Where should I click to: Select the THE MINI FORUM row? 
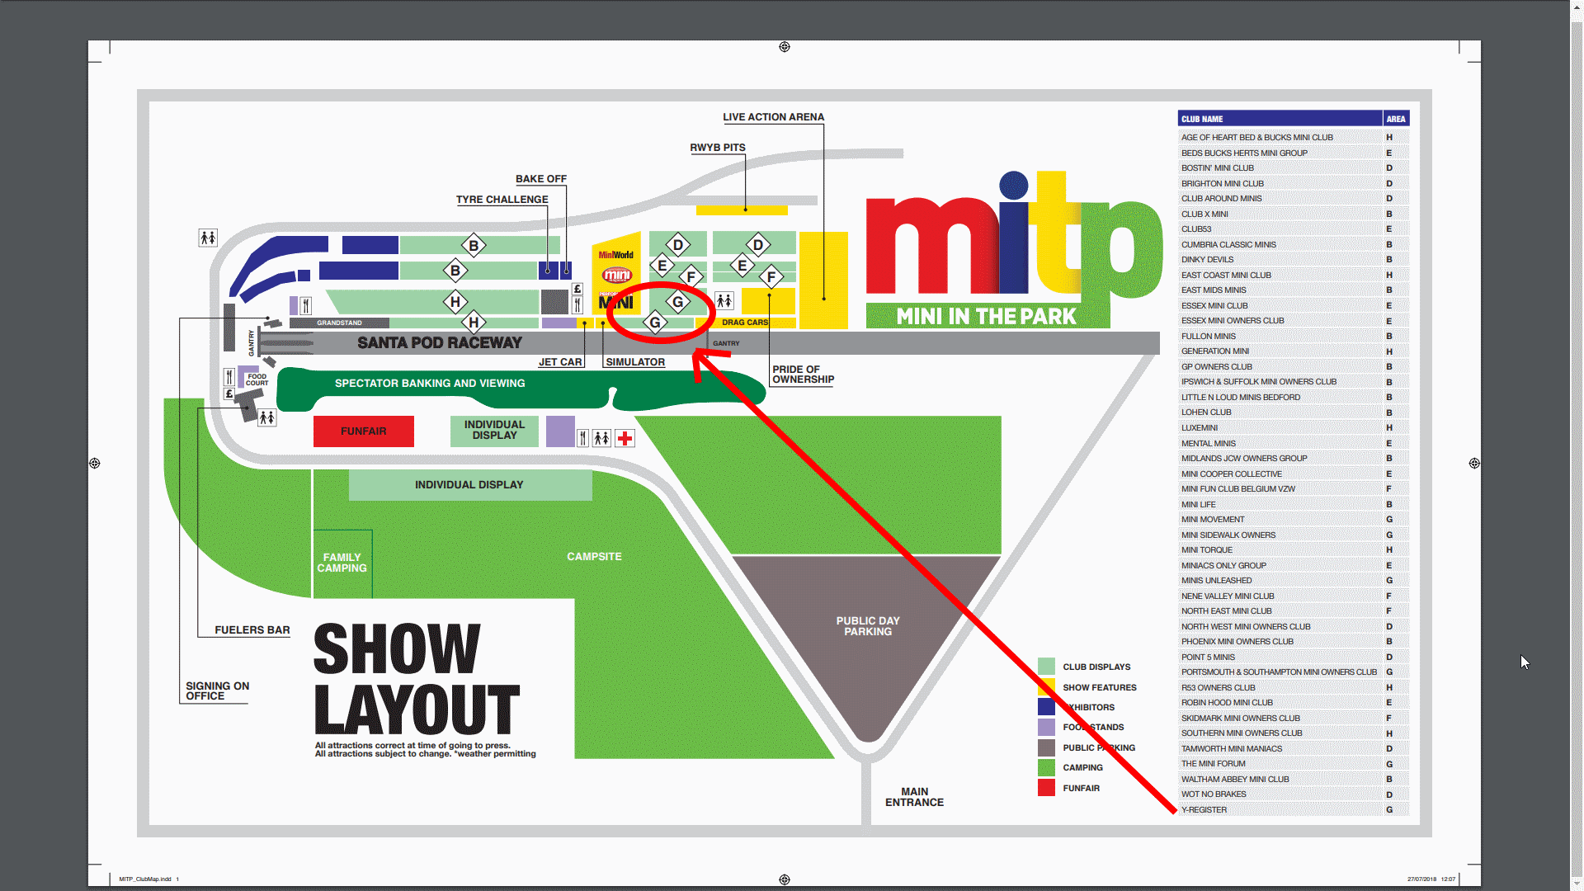tap(1293, 764)
